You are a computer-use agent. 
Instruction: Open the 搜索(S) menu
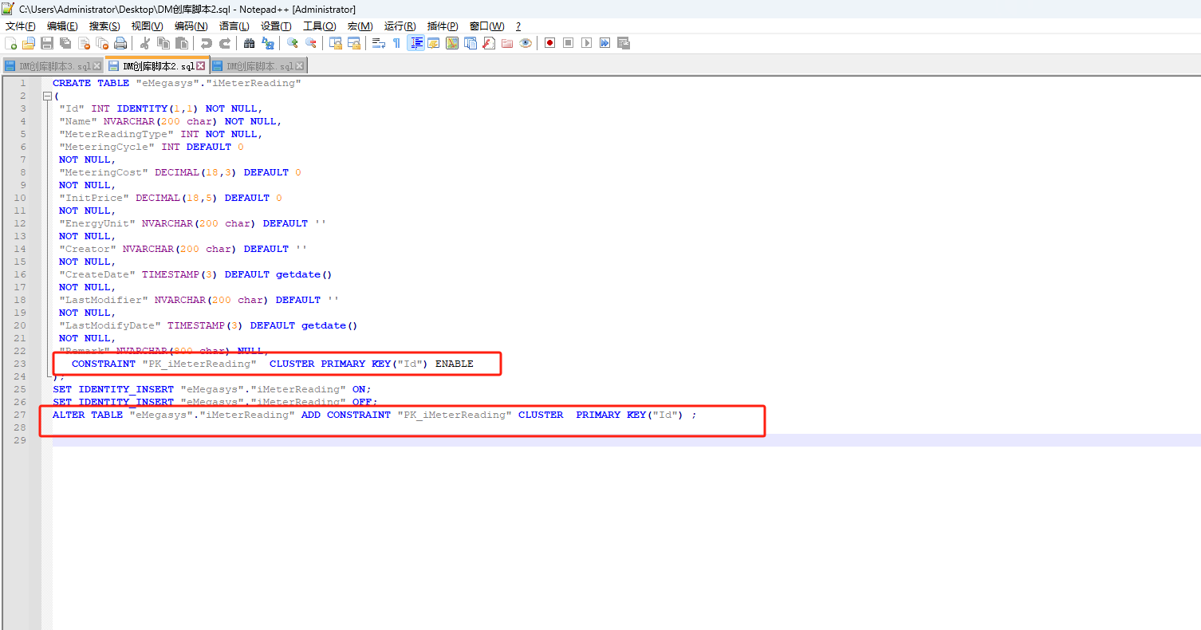click(104, 26)
